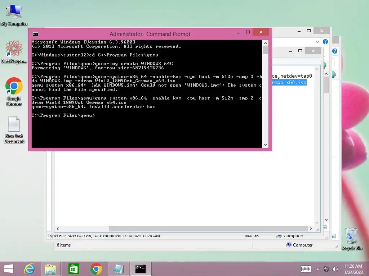The image size is (369, 276).
Task: Click the Notepad vertical scroll up arrow
Action: 317,69
